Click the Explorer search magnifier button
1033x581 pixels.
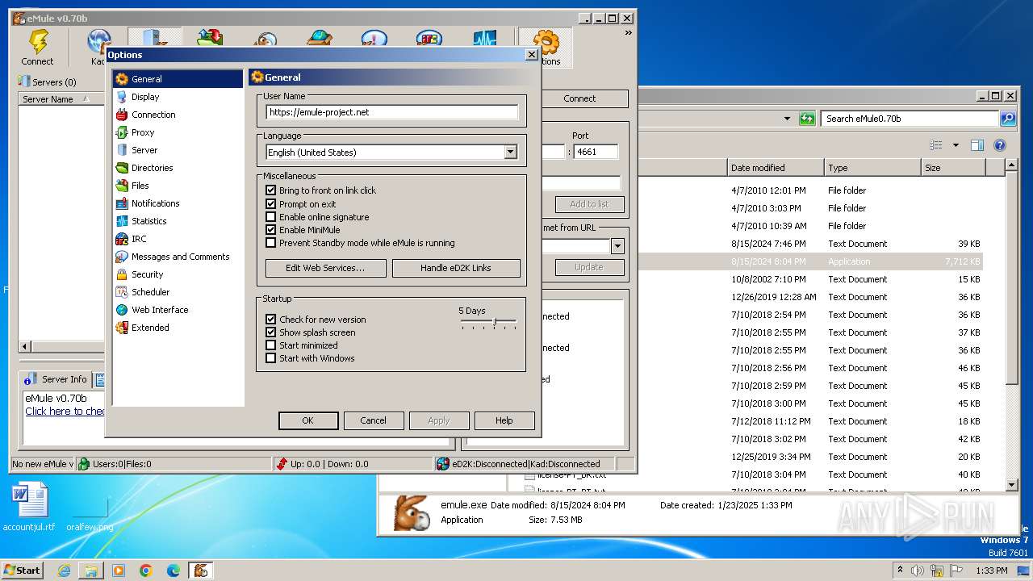1008,119
